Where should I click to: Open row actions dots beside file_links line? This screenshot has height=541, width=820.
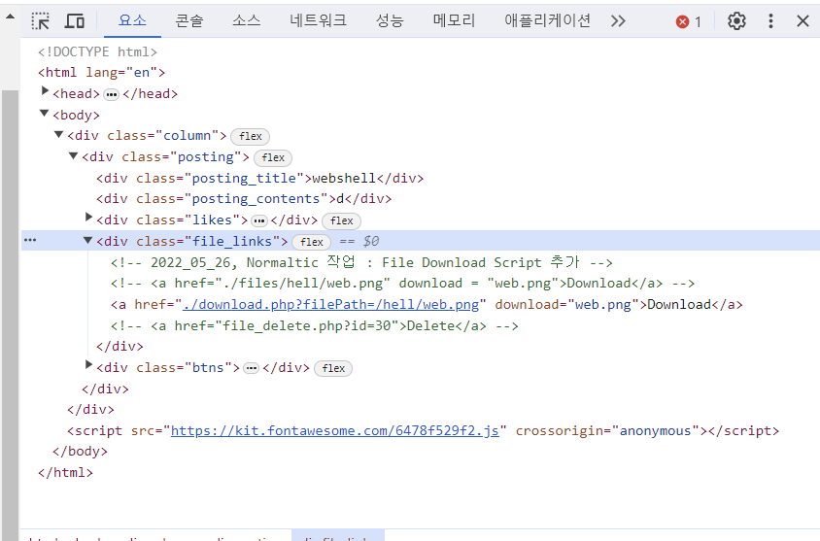(30, 240)
